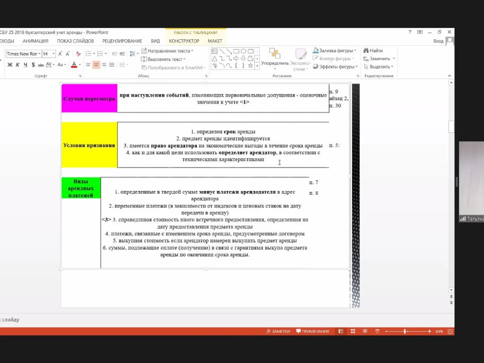Select the star shape in shapes gallery
Viewport: 484px width, 363px height.
pos(251,66)
